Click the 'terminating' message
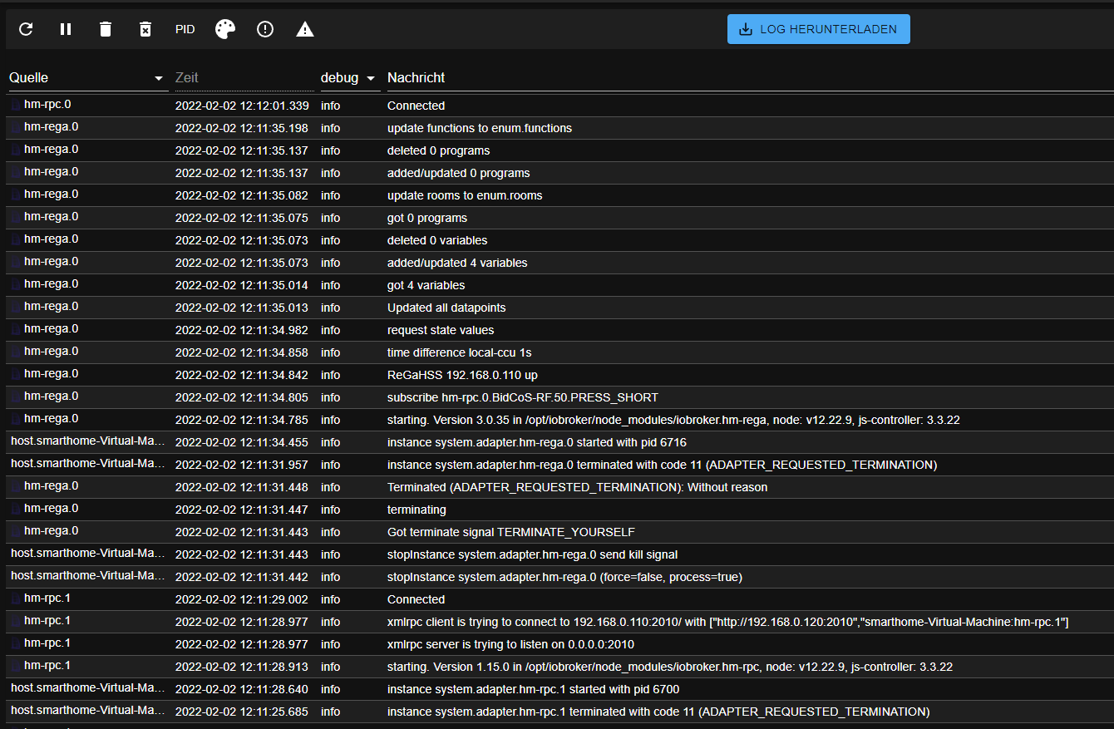1114x729 pixels. [x=417, y=510]
